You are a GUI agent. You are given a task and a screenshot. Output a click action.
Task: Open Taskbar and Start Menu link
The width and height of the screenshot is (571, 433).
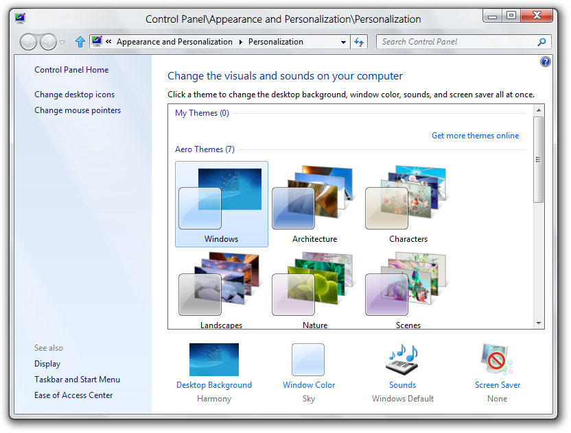[x=77, y=380]
